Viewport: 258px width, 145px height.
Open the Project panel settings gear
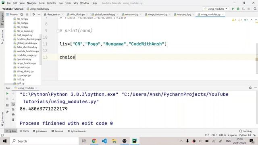pyautogui.click(x=33, y=14)
